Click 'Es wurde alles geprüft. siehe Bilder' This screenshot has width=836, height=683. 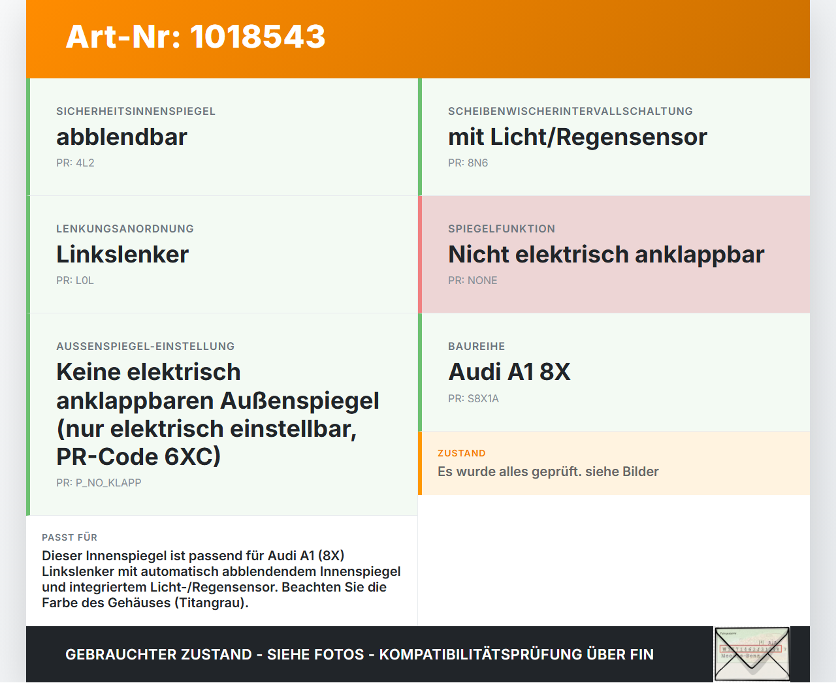[548, 471]
